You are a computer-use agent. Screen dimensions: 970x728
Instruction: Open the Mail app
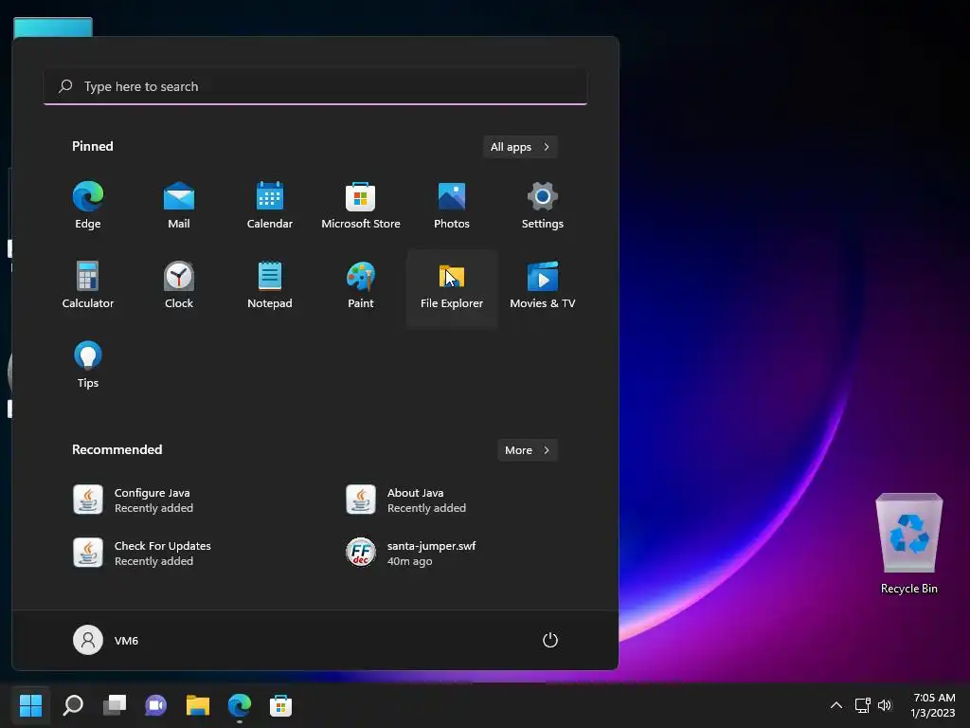click(x=179, y=206)
